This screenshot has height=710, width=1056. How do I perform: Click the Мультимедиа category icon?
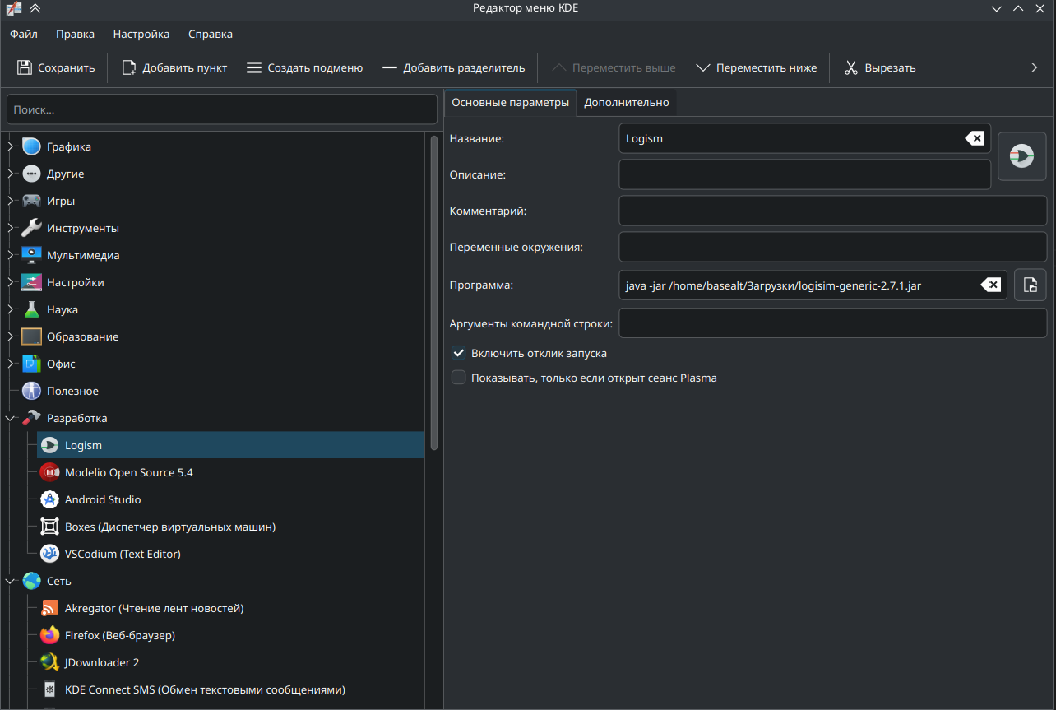pos(31,255)
